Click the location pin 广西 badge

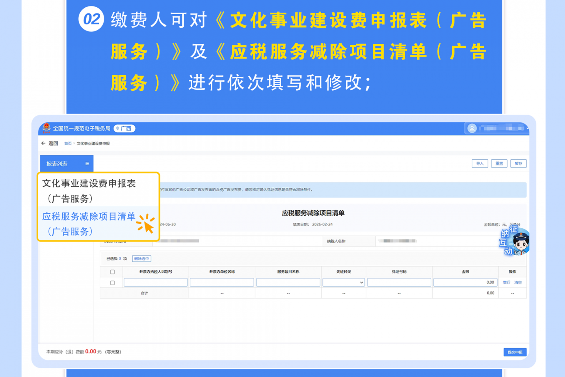(x=124, y=128)
